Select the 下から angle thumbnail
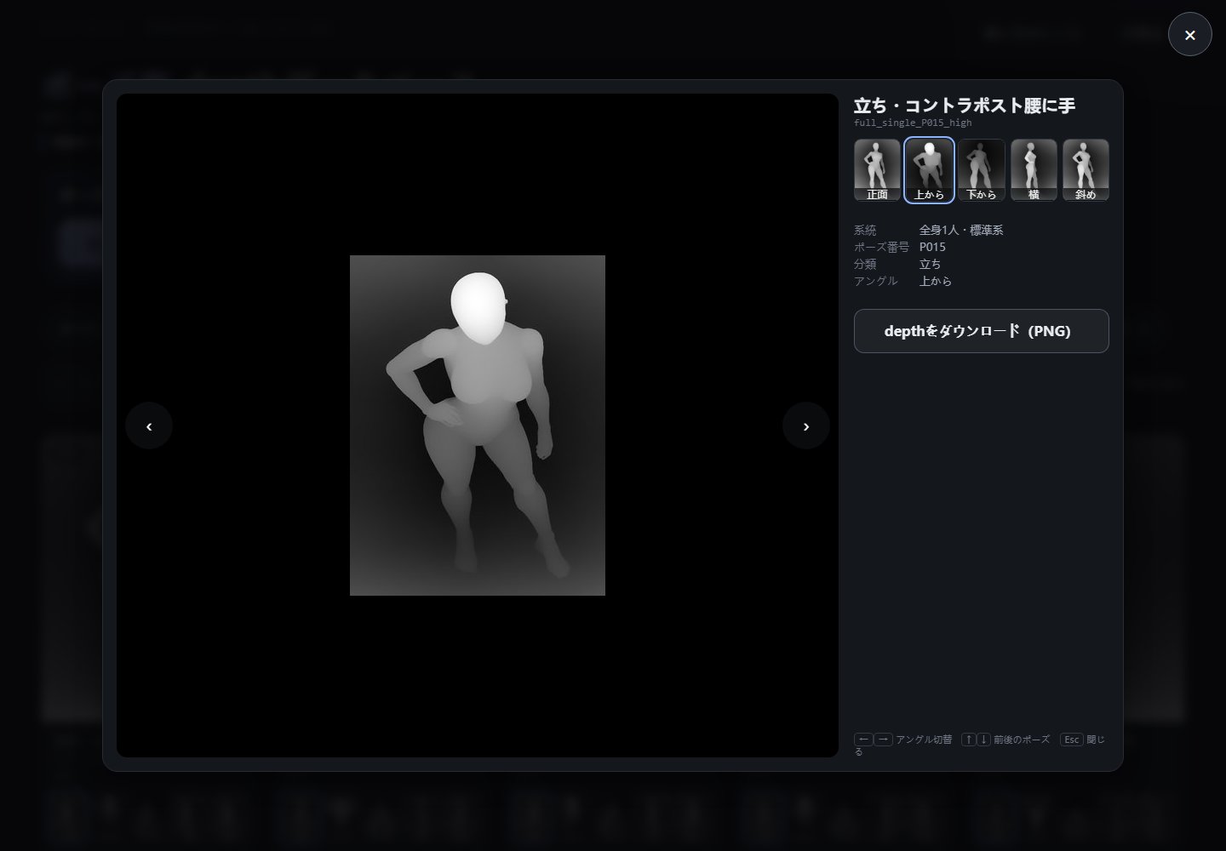 pos(982,170)
